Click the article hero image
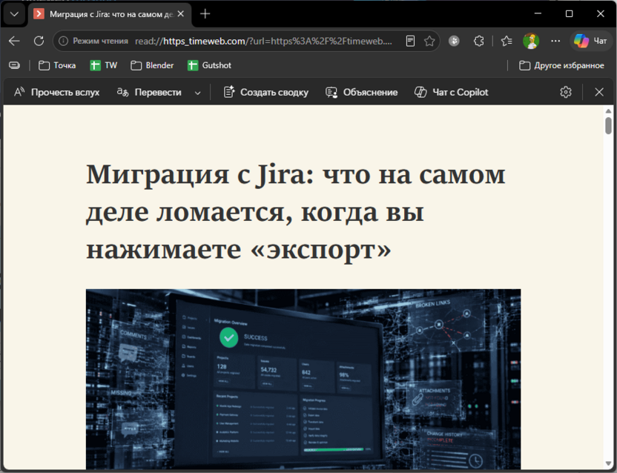The width and height of the screenshot is (617, 473). click(303, 379)
